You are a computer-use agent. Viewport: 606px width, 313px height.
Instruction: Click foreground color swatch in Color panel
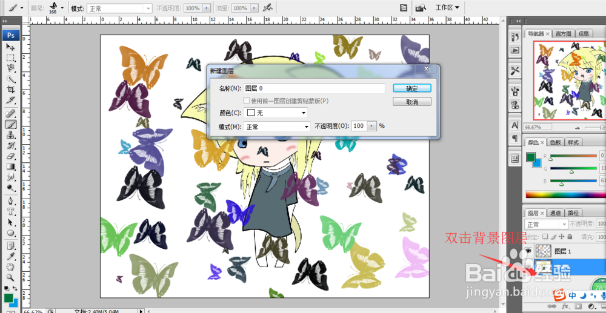point(531,157)
